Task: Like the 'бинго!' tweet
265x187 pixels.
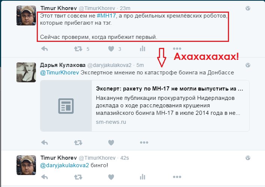Action: 111,177
